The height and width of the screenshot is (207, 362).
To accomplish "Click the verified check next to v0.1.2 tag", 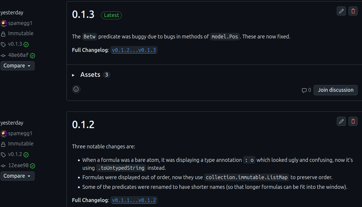I will 26,155.
